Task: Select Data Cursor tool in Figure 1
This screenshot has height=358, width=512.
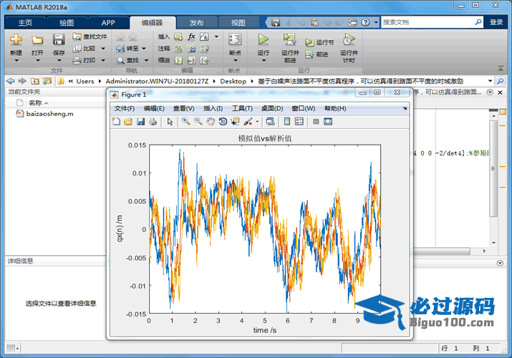Action: [235, 122]
